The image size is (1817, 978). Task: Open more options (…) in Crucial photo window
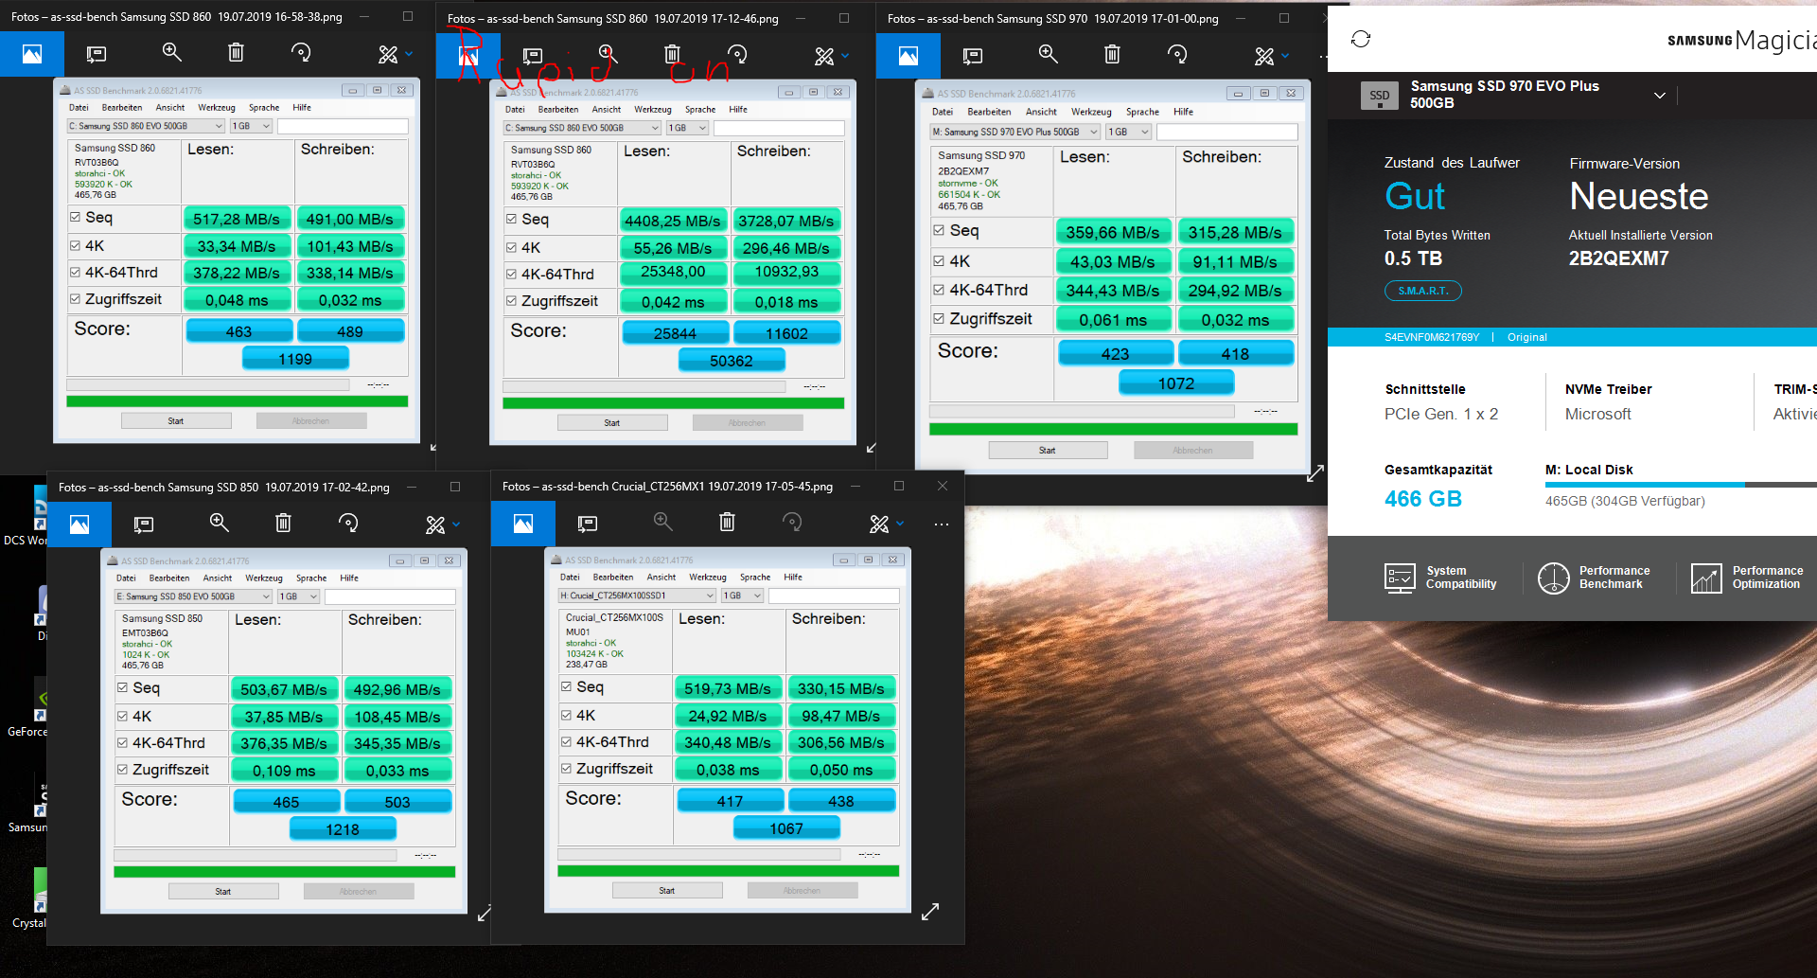coord(941,524)
